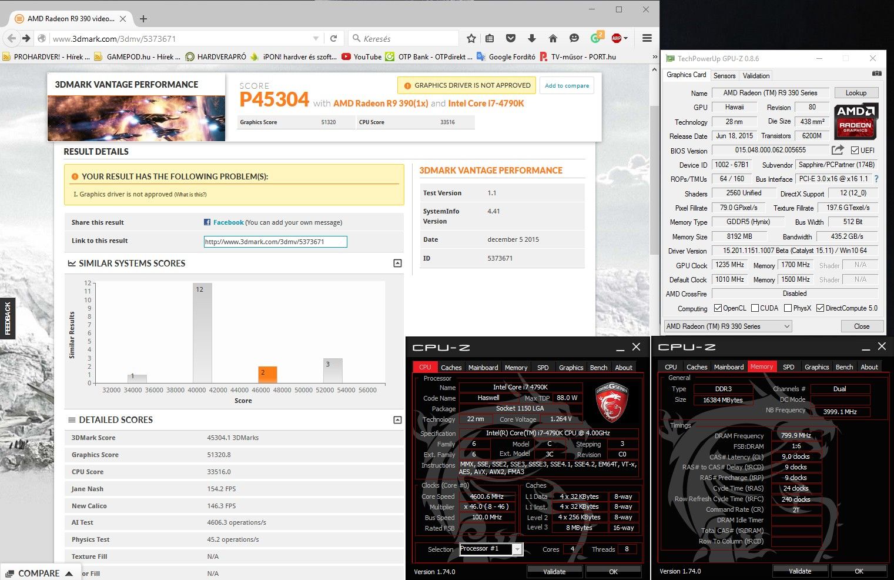
Task: Open Caches tab in left CPU-Z window
Action: point(451,368)
